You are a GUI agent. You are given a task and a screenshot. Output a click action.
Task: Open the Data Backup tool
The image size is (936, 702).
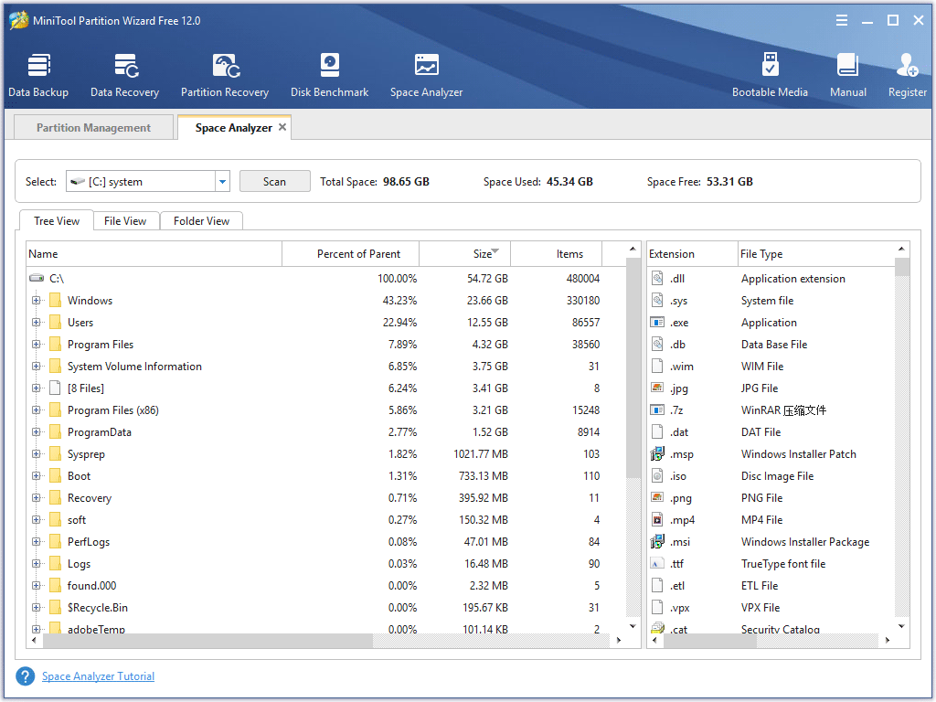[38, 75]
